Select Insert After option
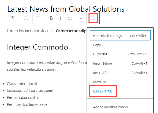Screen dimensions: 158x113 click(x=120, y=73)
